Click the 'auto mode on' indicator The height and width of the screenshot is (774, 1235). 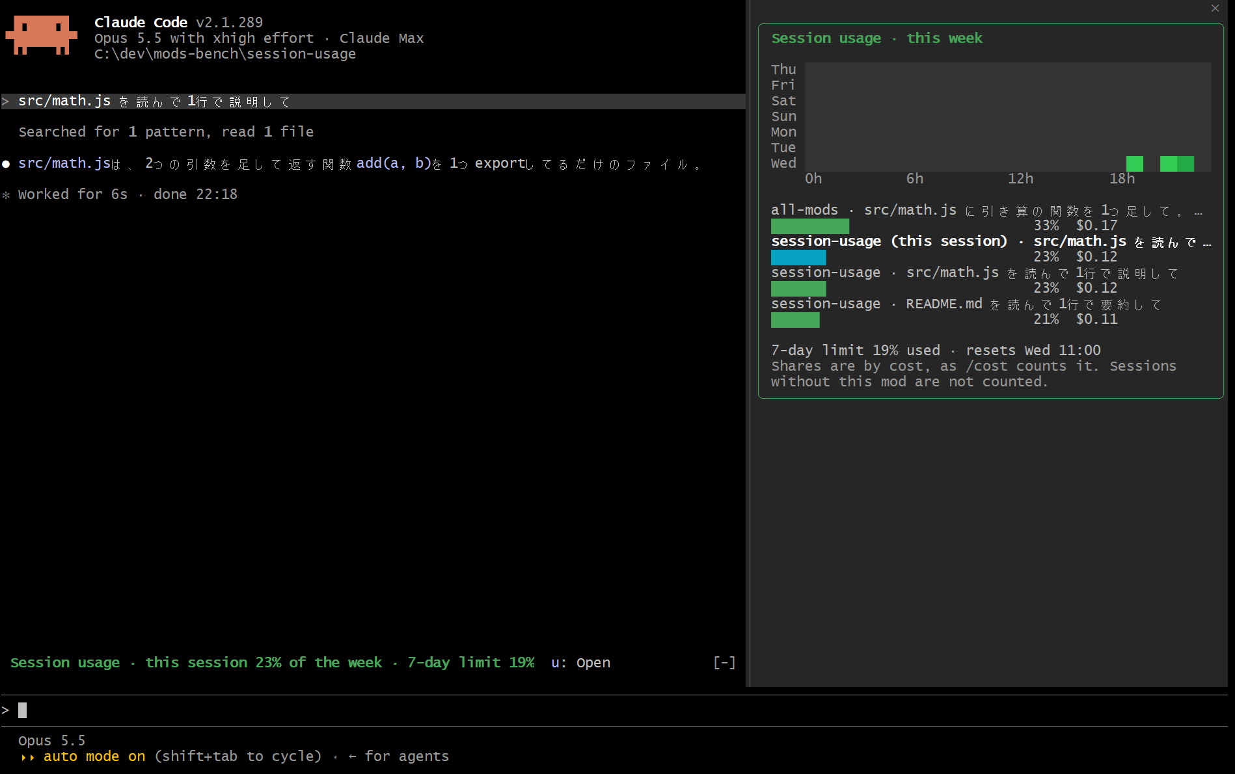tap(94, 756)
